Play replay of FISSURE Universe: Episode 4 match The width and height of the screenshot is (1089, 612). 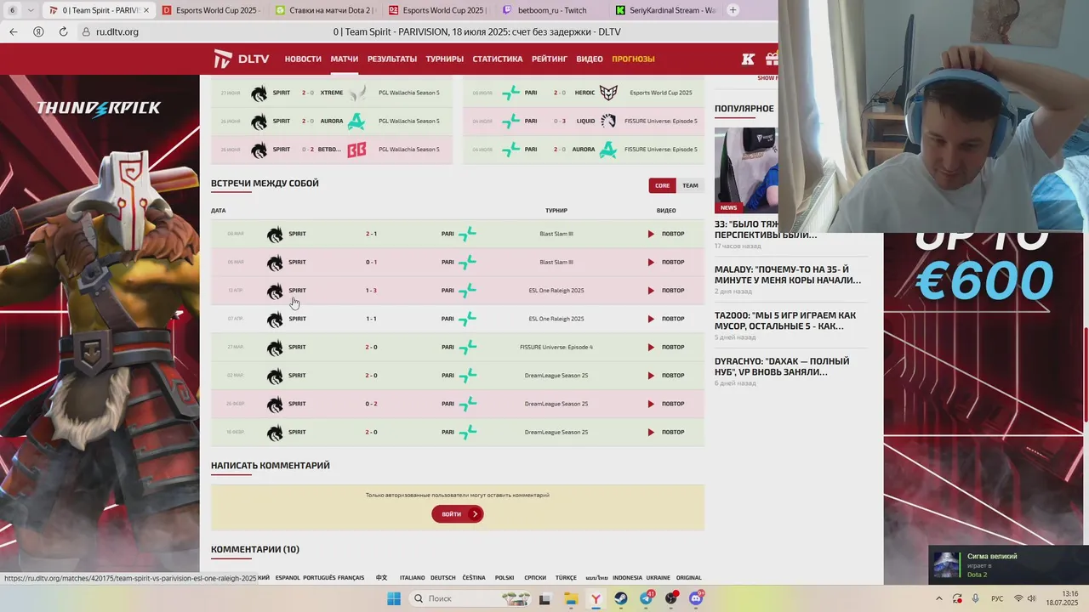coord(665,347)
